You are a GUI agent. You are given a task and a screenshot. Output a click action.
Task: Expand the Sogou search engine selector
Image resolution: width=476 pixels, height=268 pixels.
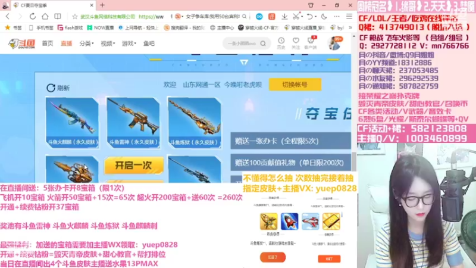point(179,17)
